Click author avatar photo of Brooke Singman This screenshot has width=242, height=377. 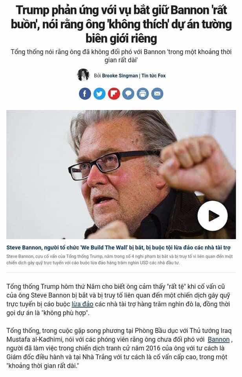(x=83, y=75)
